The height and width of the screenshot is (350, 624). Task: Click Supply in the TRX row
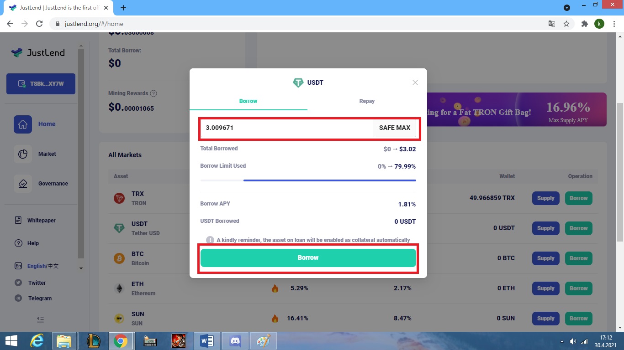[x=545, y=198]
